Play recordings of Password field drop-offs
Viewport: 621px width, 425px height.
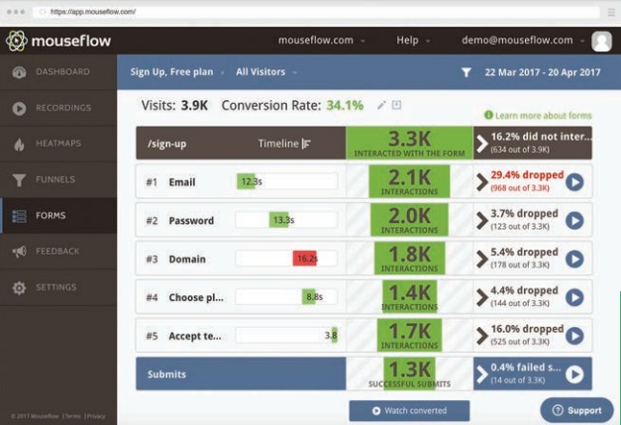coord(574,221)
